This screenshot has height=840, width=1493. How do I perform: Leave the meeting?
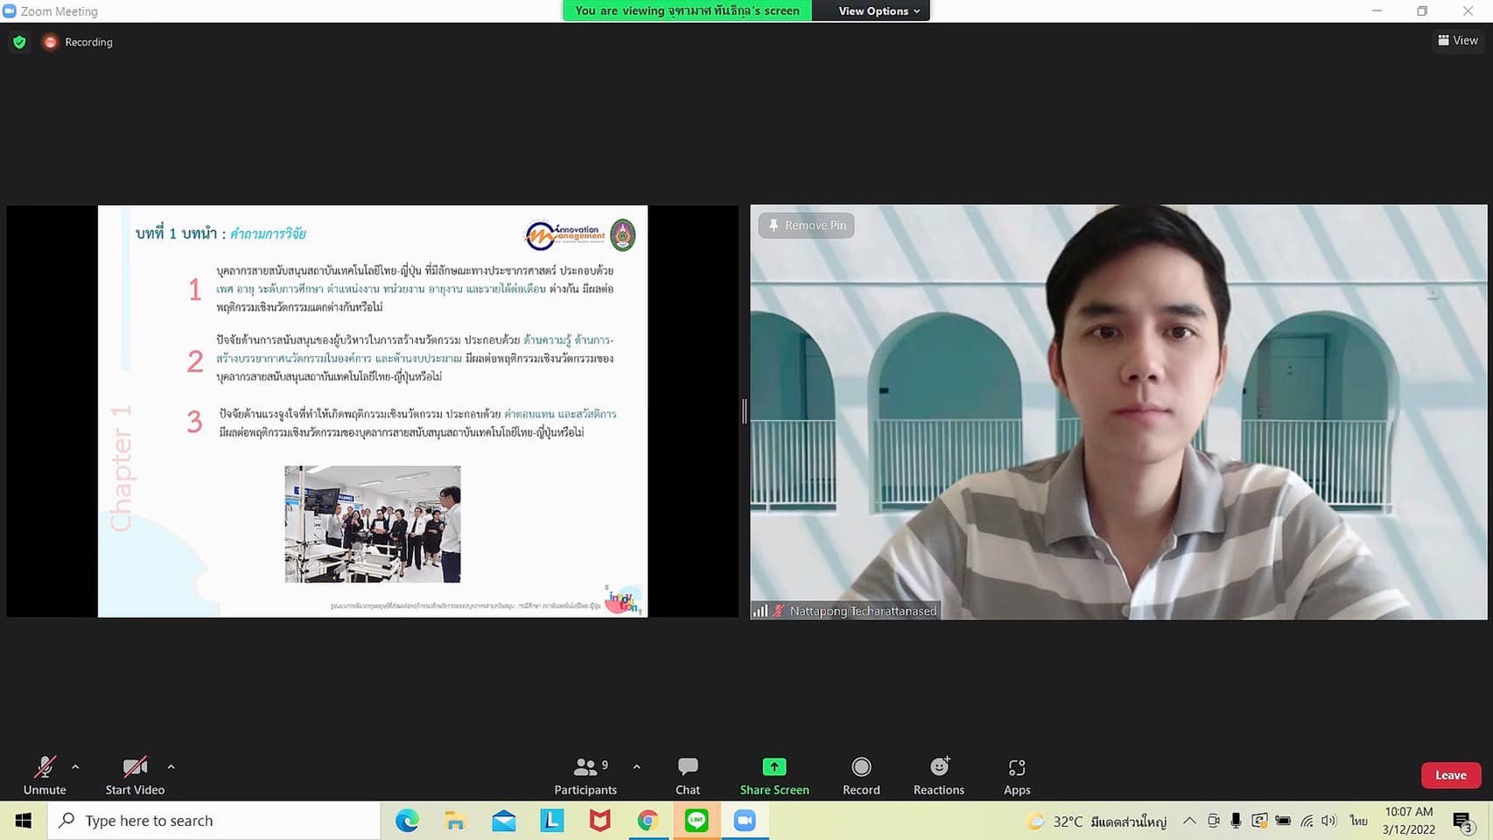1450,775
